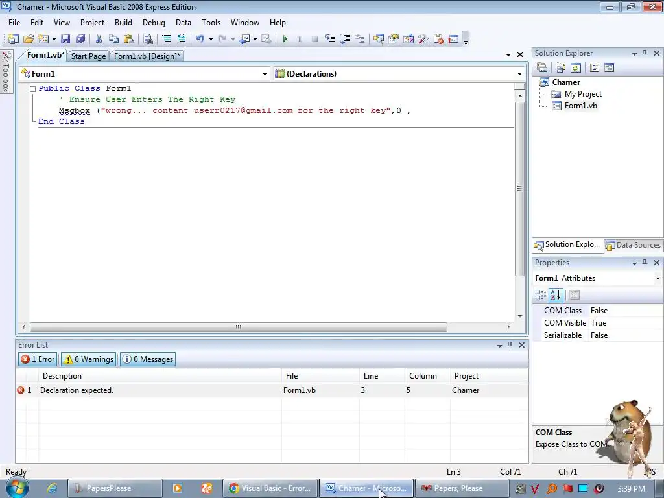664x498 pixels.
Task: Open the Windows Start orb
Action: 17,488
